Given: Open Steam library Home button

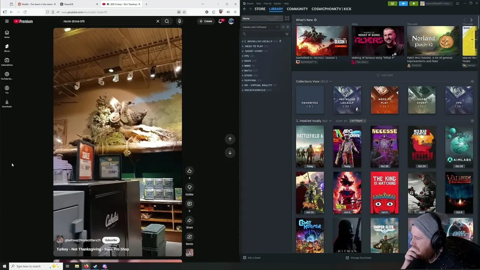Looking at the screenshot, I should tap(262, 18).
